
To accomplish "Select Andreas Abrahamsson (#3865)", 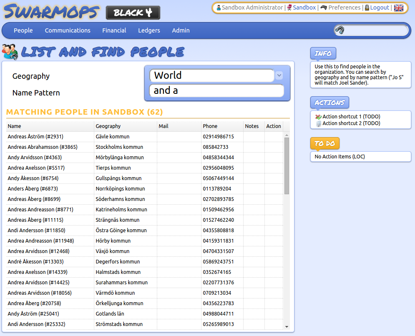I will tap(43, 147).
